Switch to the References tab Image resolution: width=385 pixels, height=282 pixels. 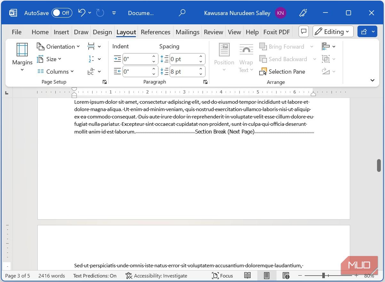pyautogui.click(x=156, y=32)
